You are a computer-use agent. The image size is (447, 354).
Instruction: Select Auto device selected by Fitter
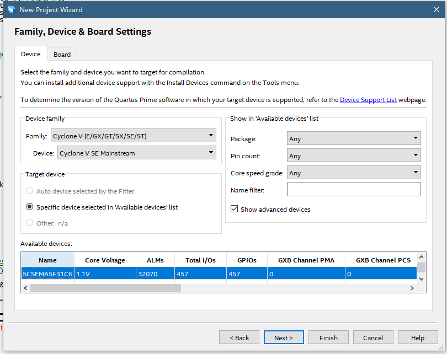click(x=30, y=191)
